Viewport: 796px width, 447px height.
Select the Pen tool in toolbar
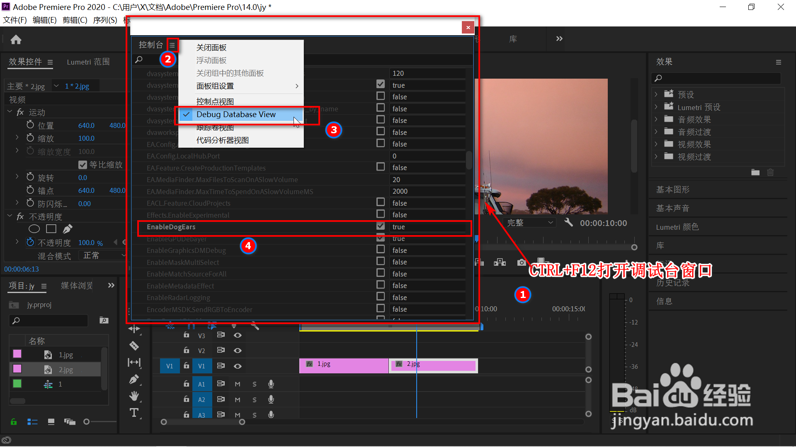click(134, 379)
